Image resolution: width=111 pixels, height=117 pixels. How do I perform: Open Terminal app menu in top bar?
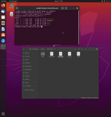pos(13,1)
